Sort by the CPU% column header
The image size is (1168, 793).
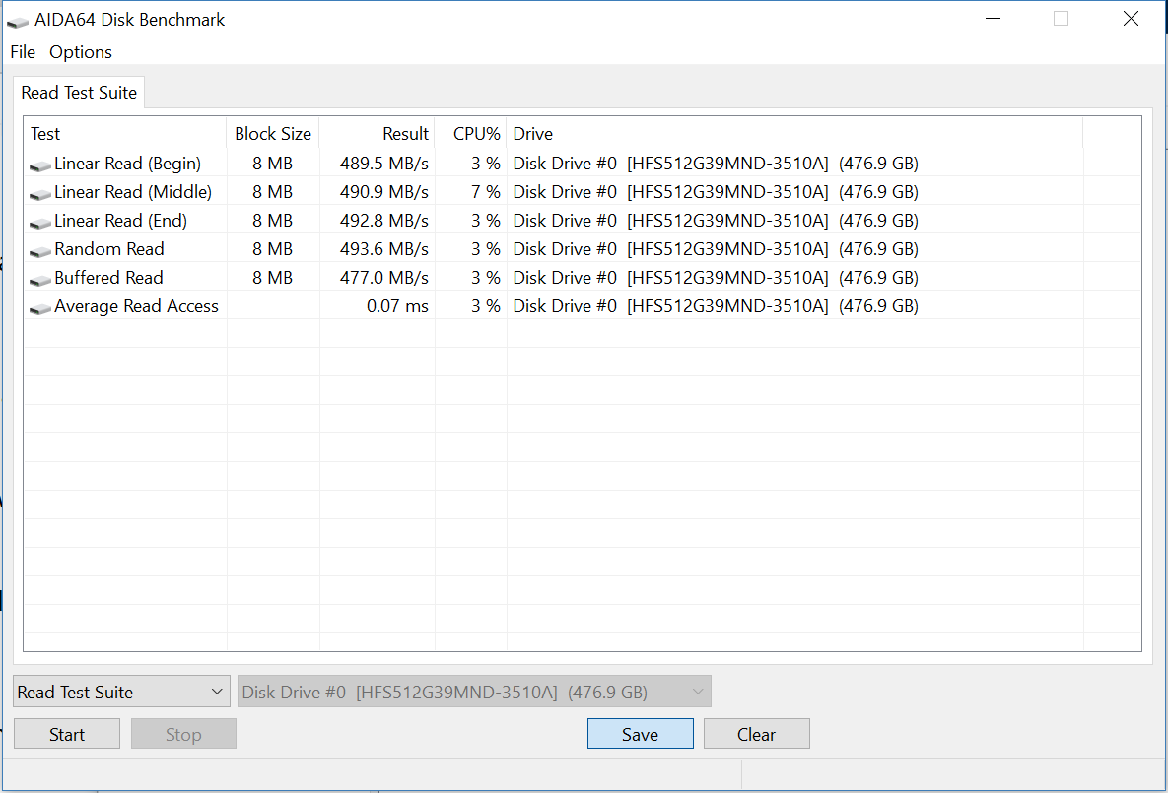[x=471, y=133]
